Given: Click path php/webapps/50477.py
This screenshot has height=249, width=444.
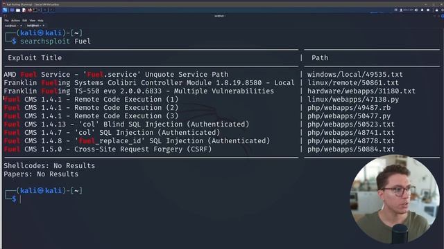Looking at the screenshot, I should 349,116.
